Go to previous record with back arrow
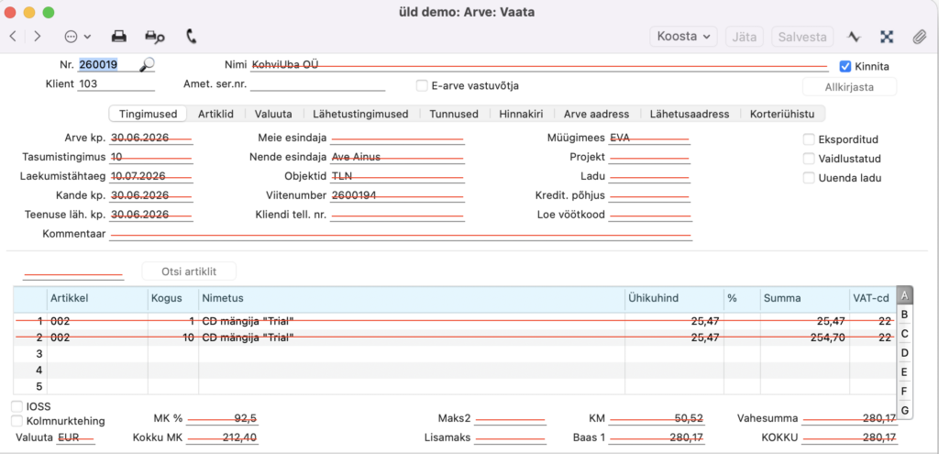This screenshot has height=454, width=939. tap(13, 37)
